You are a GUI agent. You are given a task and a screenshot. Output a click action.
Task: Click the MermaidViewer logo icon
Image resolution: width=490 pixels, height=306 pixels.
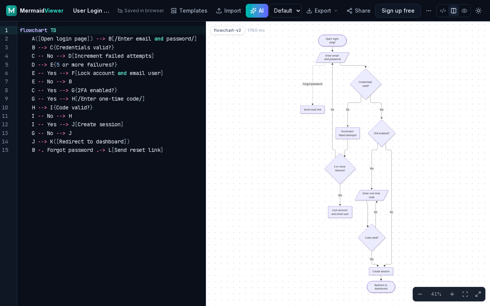click(x=11, y=11)
